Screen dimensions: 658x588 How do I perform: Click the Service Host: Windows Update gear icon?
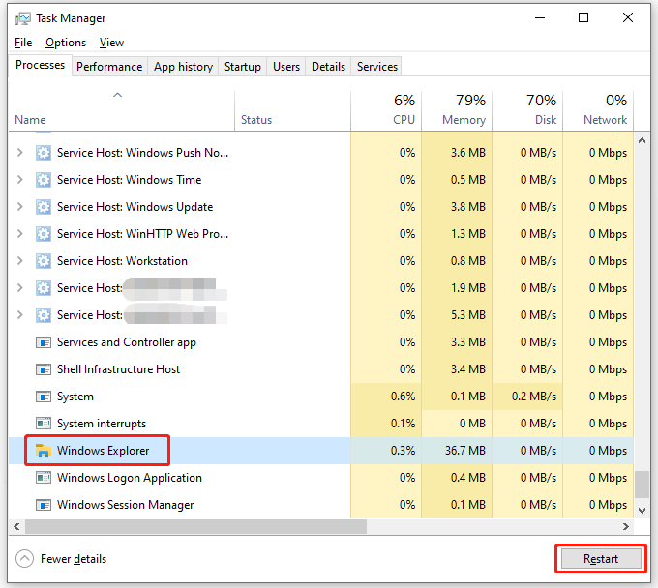(x=43, y=207)
